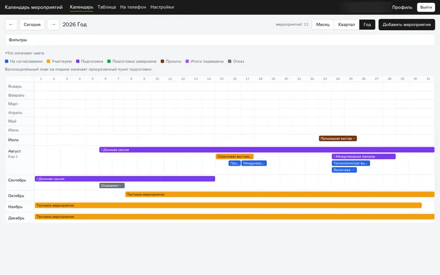The height and width of the screenshot is (275, 440).
Task: Select the Март month row label
Action: coord(13,104)
